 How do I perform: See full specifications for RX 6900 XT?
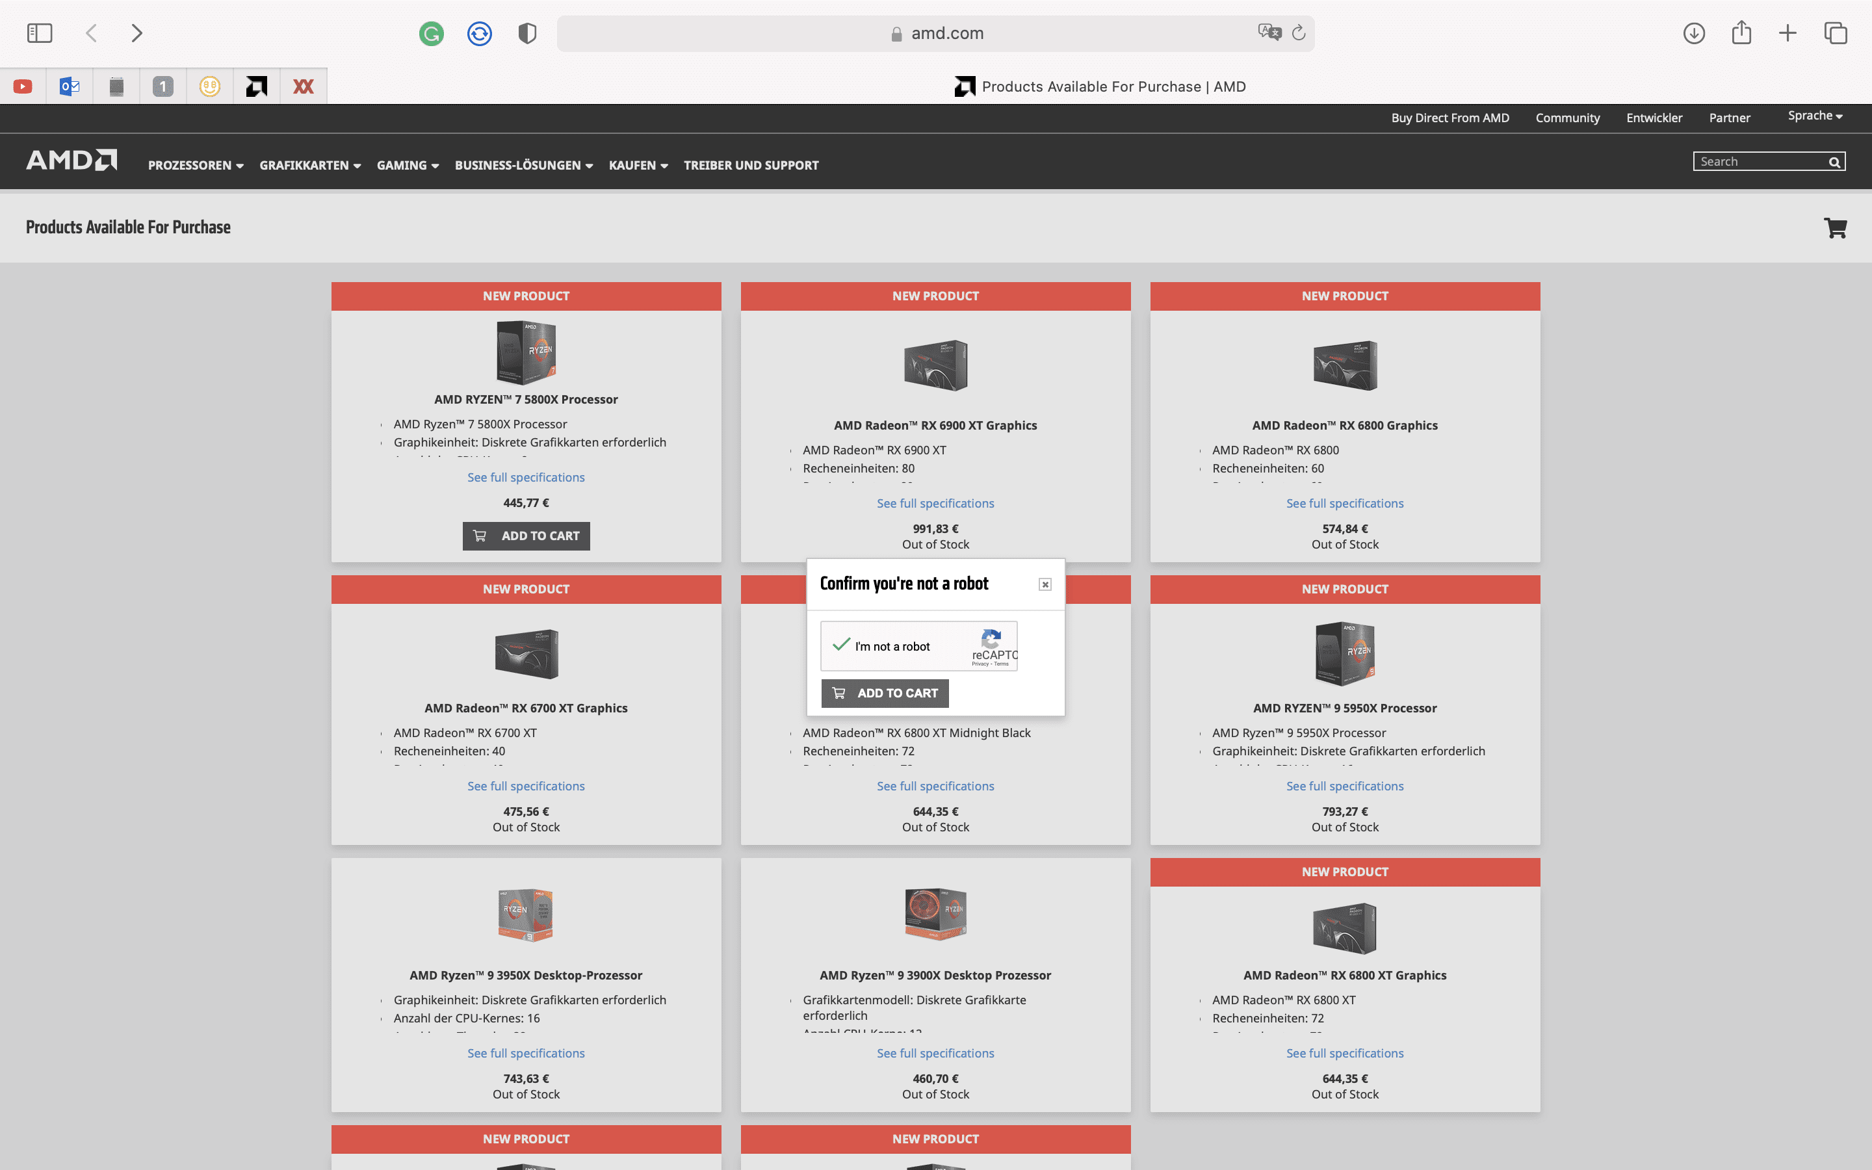point(935,504)
